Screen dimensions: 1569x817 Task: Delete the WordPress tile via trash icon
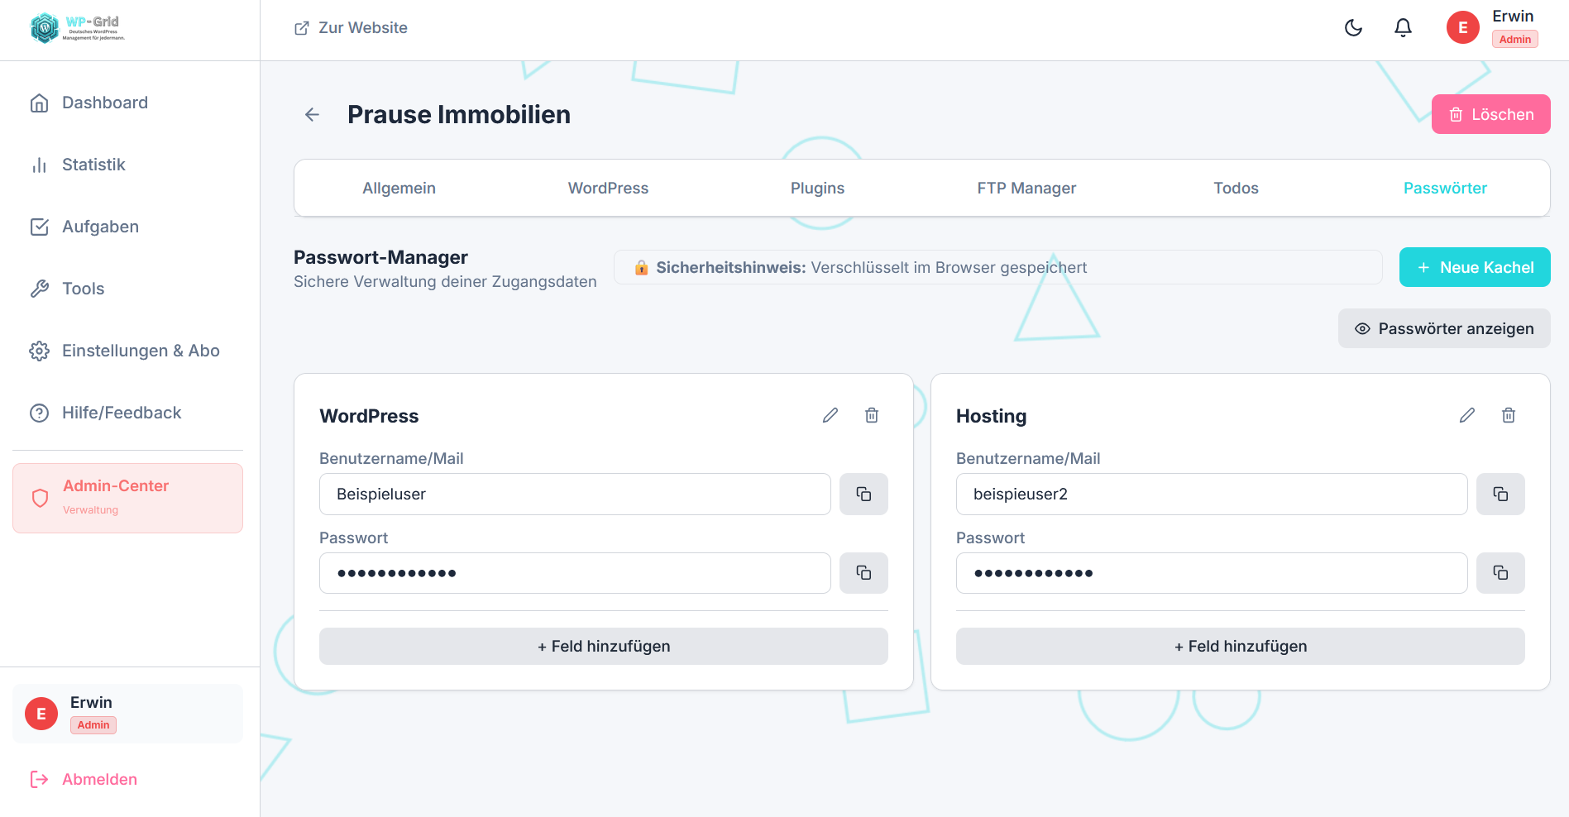871,415
